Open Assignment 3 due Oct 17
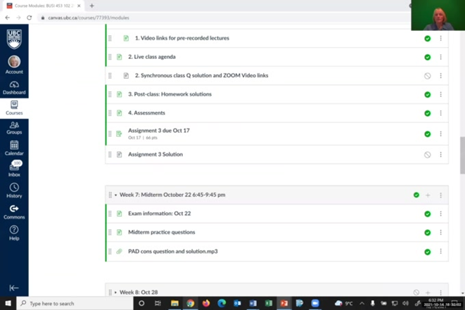The image size is (465, 310). coord(158,131)
